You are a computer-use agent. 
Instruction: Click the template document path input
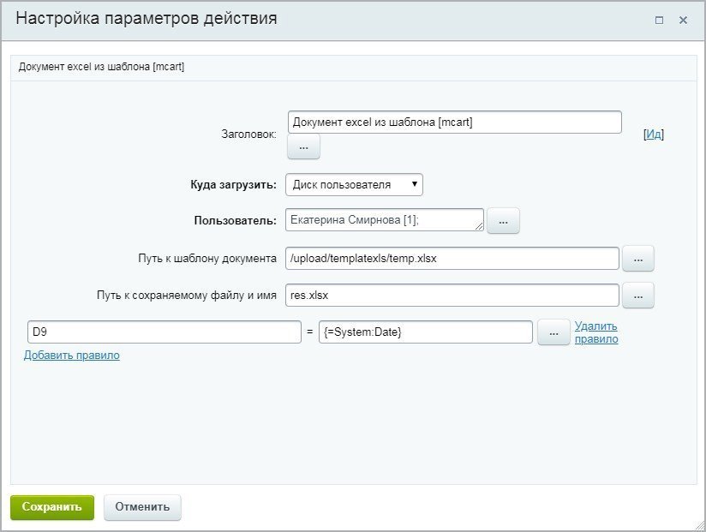coord(452,258)
